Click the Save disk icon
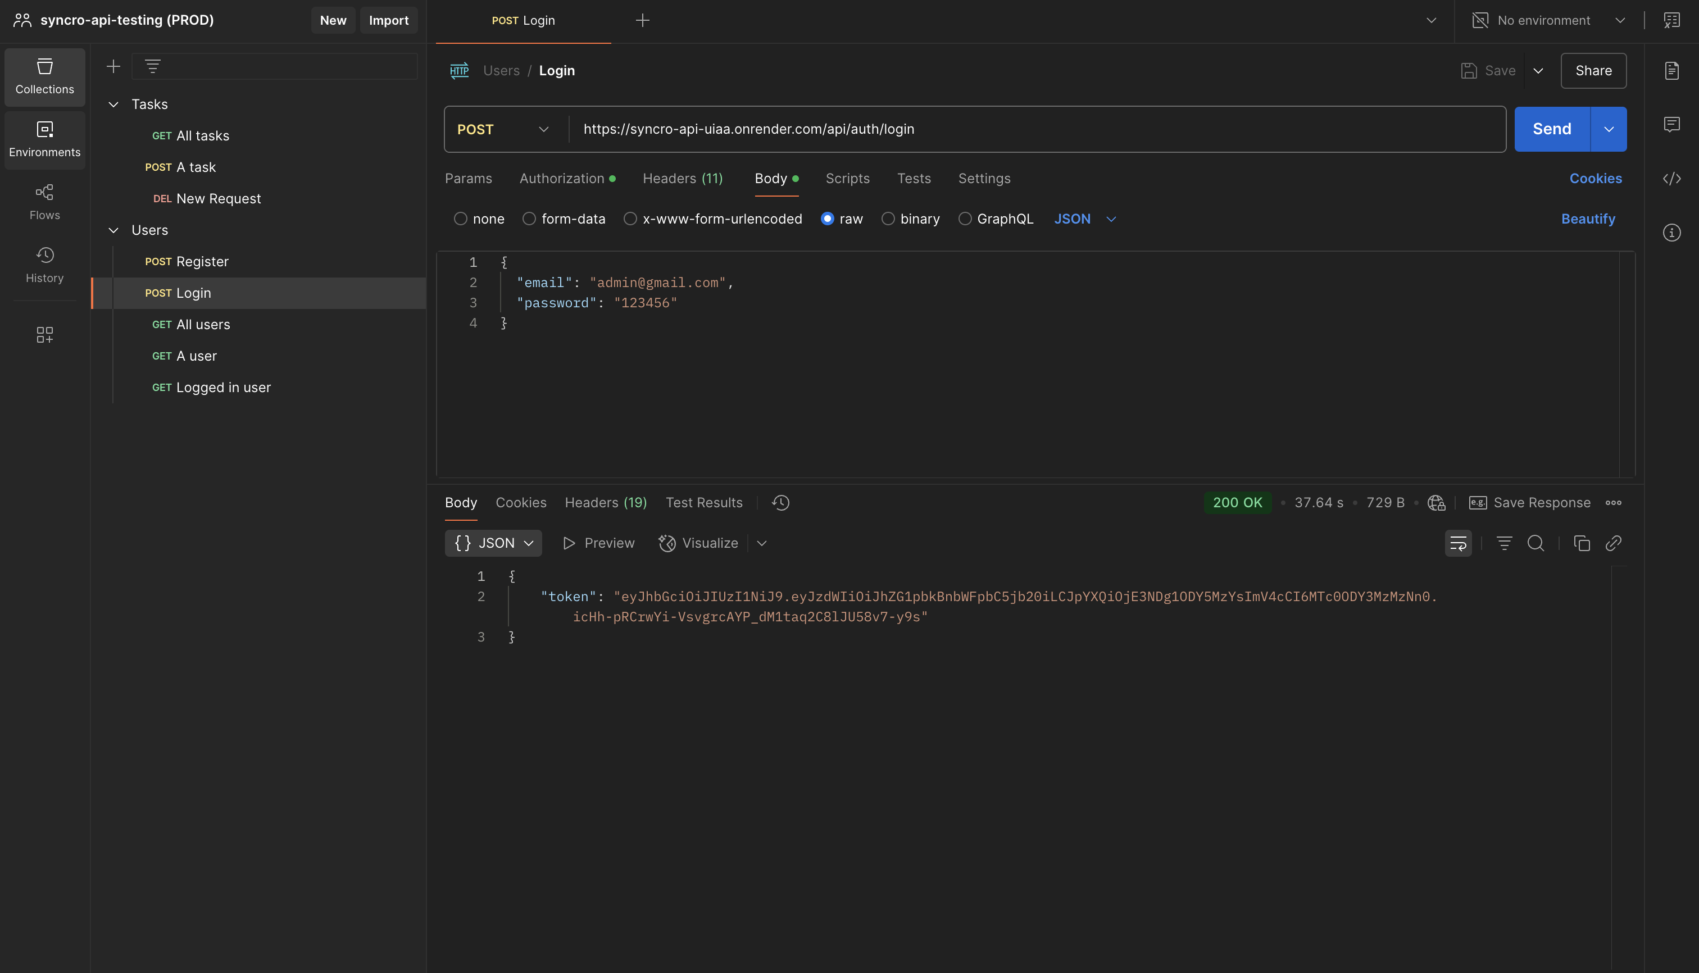 tap(1469, 71)
